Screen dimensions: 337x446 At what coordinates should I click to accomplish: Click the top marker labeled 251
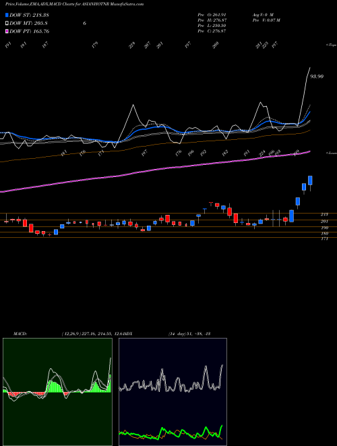click(x=259, y=45)
